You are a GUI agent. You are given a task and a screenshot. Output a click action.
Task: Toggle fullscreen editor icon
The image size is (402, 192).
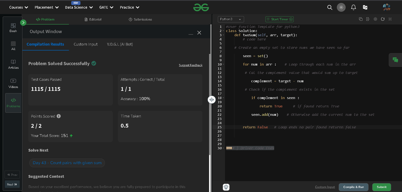pyautogui.click(x=390, y=19)
